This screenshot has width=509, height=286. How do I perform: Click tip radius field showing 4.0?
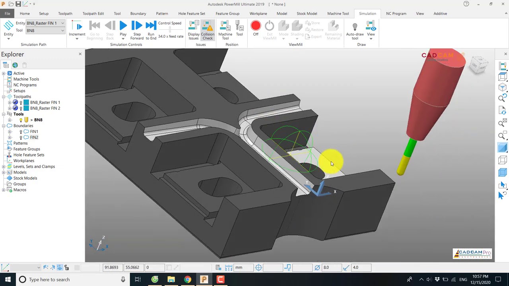(x=361, y=268)
